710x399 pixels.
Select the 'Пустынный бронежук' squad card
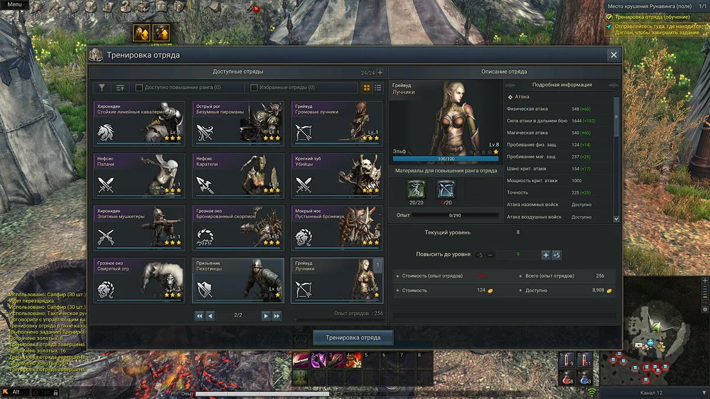(337, 228)
